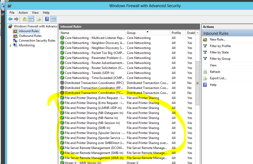The height and width of the screenshot is (164, 253).
Task: Click New Rule icon in Actions pane
Action: (x=205, y=39)
